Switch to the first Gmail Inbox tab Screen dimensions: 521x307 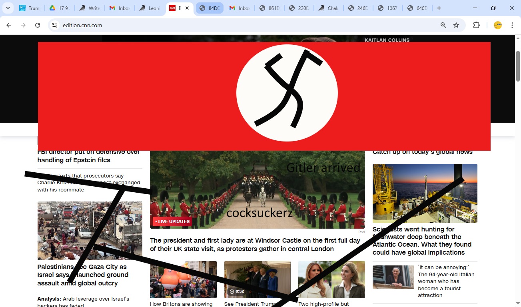pyautogui.click(x=120, y=8)
